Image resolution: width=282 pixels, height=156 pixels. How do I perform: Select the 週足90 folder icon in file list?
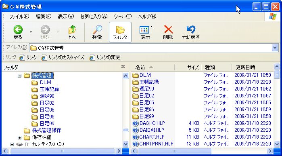136,89
